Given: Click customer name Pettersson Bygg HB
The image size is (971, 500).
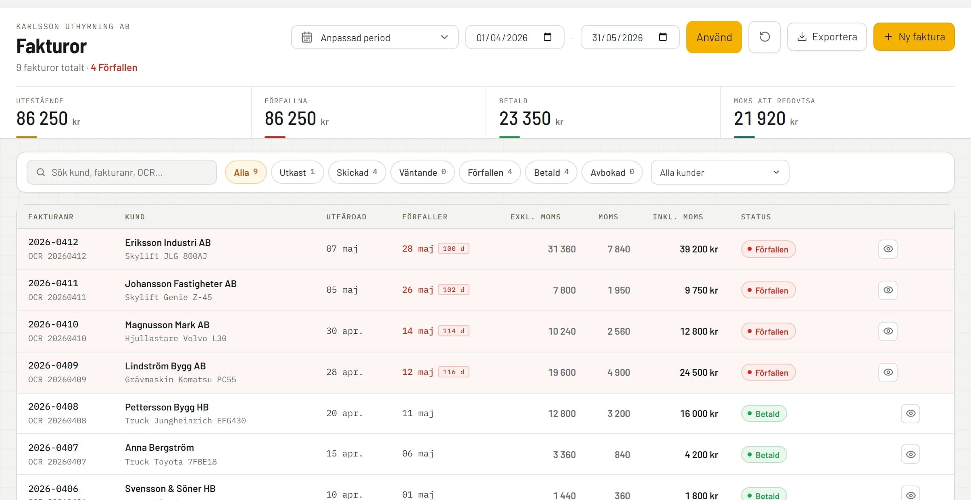Looking at the screenshot, I should tap(167, 407).
